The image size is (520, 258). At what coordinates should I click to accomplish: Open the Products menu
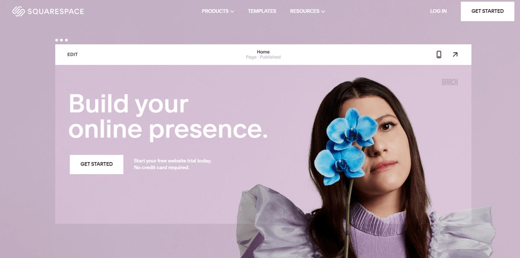(x=218, y=11)
